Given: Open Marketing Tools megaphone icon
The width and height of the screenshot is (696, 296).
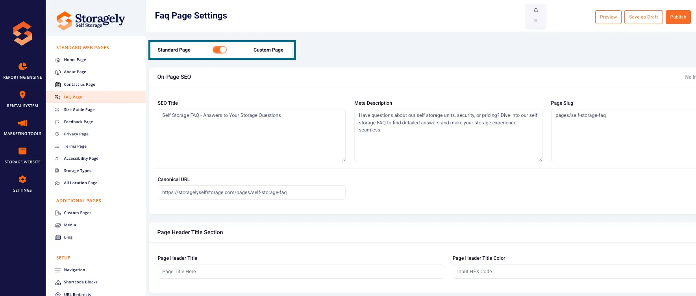Looking at the screenshot, I should (x=22, y=123).
